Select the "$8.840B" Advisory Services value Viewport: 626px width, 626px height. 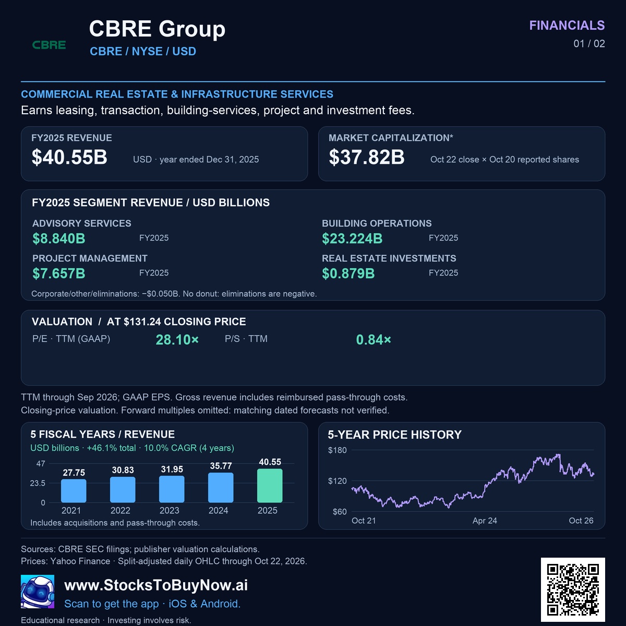(59, 239)
